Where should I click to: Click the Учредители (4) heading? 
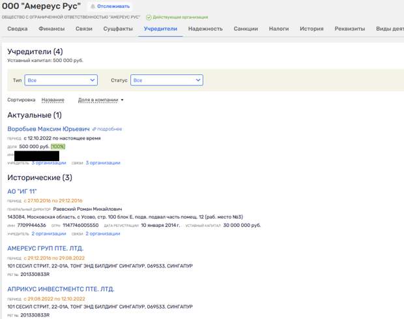(x=35, y=52)
